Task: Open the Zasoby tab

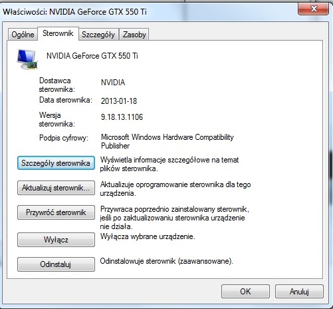Action: (x=134, y=35)
